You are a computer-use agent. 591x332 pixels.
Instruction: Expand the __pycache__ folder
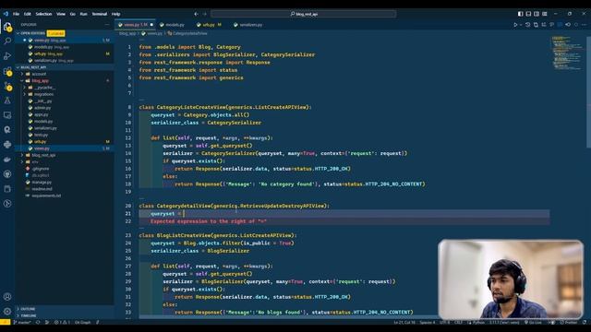click(x=25, y=88)
